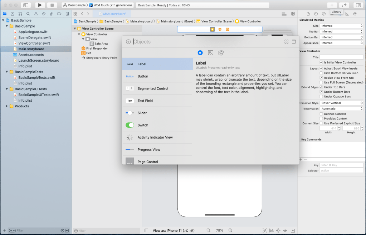Check the Defines Context option
Image resolution: width=366 pixels, height=235 pixels.
pyautogui.click(x=321, y=114)
